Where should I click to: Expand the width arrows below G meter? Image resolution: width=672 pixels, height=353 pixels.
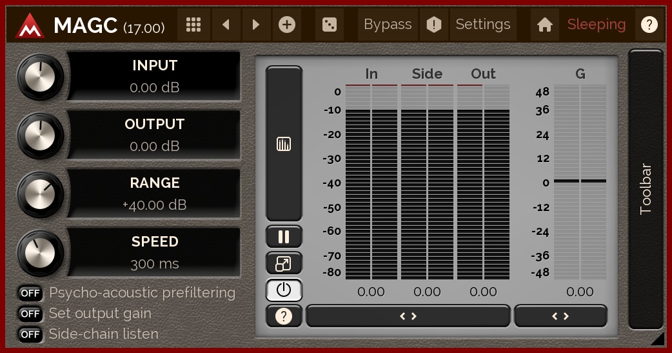[560, 316]
